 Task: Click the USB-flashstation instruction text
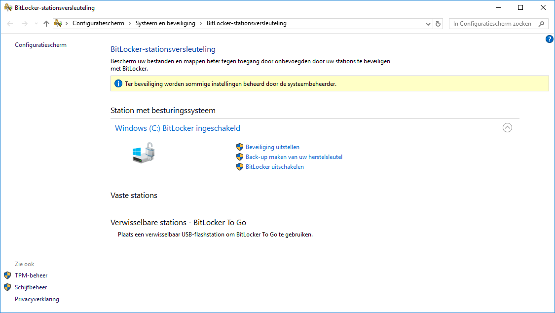click(215, 235)
